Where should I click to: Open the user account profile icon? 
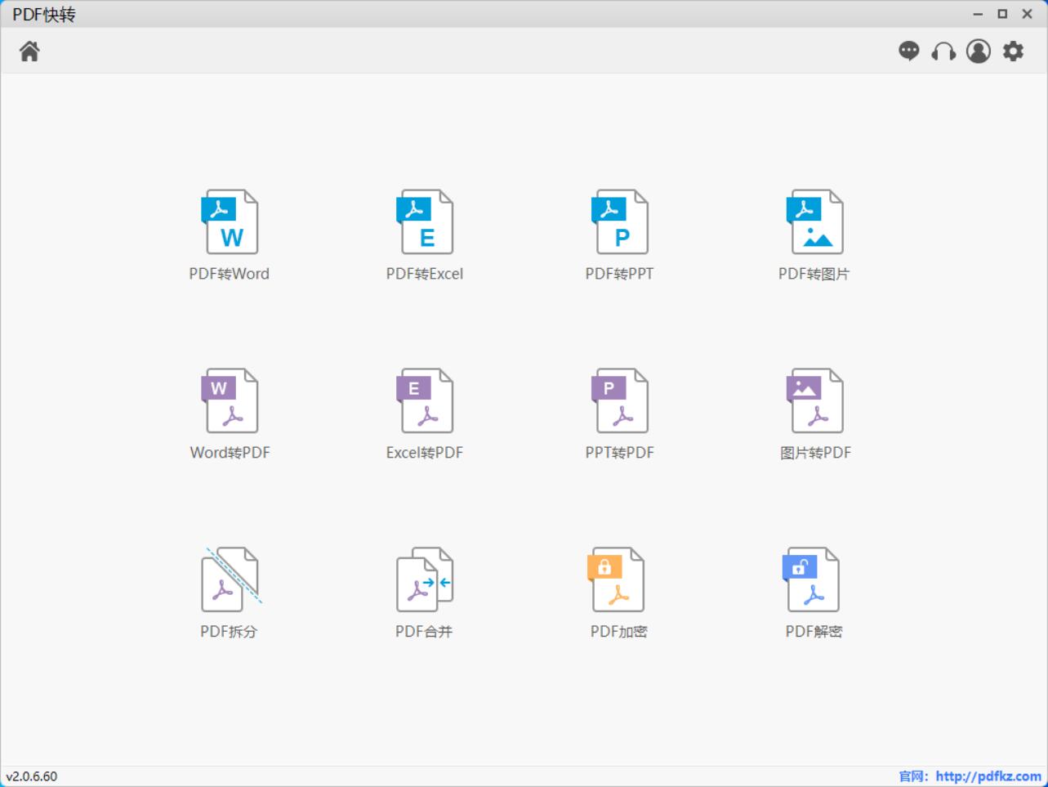(979, 51)
